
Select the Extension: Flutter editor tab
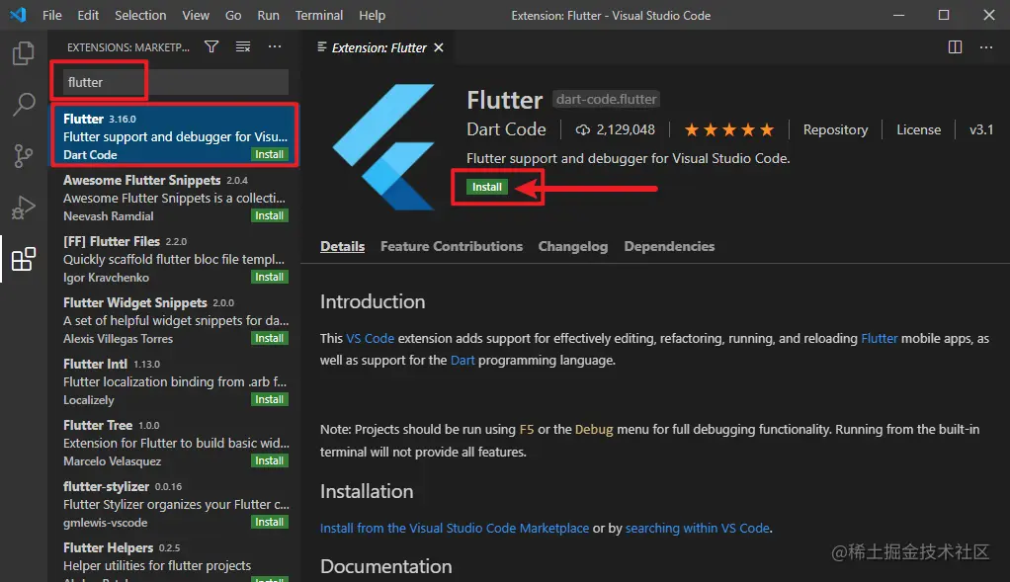pyautogui.click(x=379, y=47)
